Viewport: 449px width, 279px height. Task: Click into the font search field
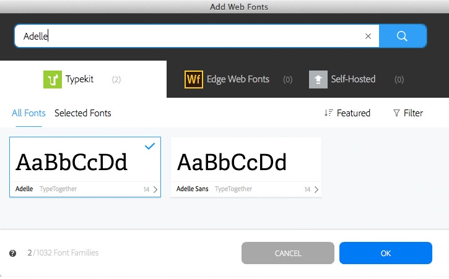click(186, 36)
